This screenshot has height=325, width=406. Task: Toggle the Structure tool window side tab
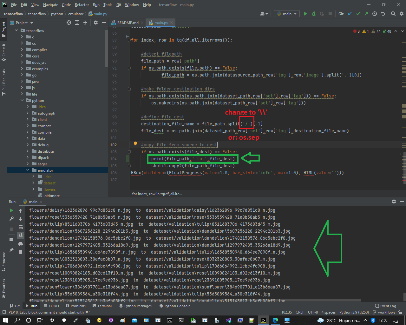pos(3,262)
